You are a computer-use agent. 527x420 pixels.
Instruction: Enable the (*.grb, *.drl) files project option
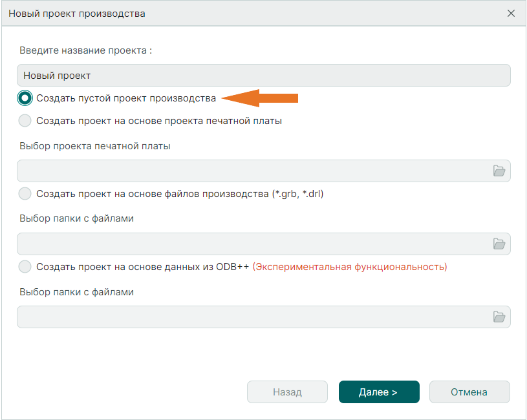[25, 193]
